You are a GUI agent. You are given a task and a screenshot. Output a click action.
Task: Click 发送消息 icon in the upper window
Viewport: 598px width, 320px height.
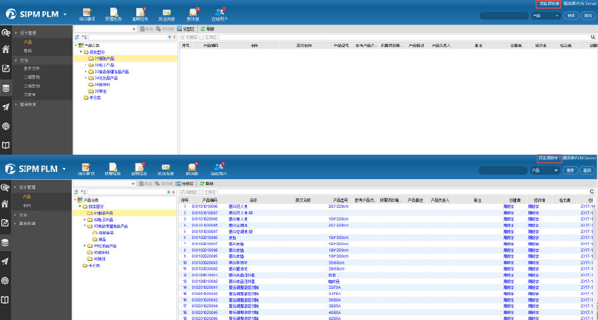(x=167, y=12)
